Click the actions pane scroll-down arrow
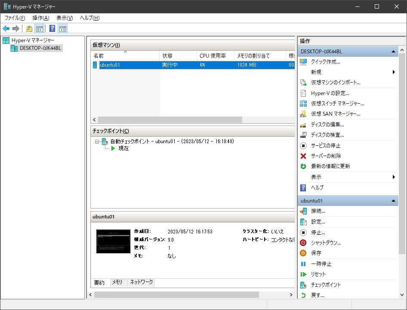 pyautogui.click(x=402, y=295)
